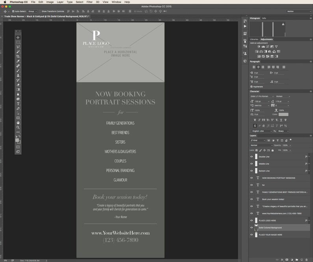Select the Move tool in the toolbox
The width and height of the screenshot is (313, 262).
[18, 37]
